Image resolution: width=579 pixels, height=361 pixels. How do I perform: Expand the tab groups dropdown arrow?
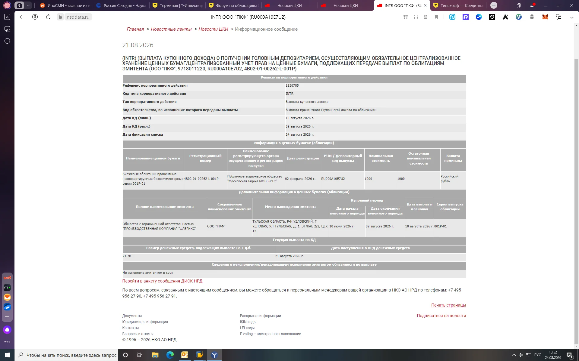click(x=28, y=5)
